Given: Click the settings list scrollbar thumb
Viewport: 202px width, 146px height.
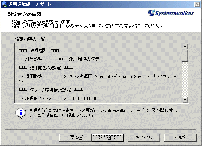Looking at the screenshot, I should 185,55.
